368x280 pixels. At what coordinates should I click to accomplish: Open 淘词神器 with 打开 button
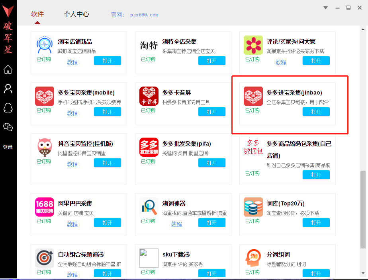[x=212, y=223]
